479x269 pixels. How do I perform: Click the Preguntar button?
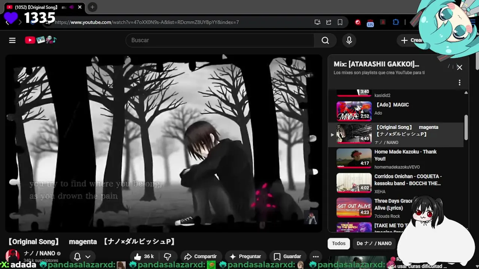click(245, 257)
